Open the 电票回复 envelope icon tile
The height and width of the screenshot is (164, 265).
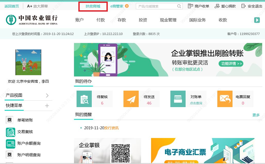[x=225, y=99]
